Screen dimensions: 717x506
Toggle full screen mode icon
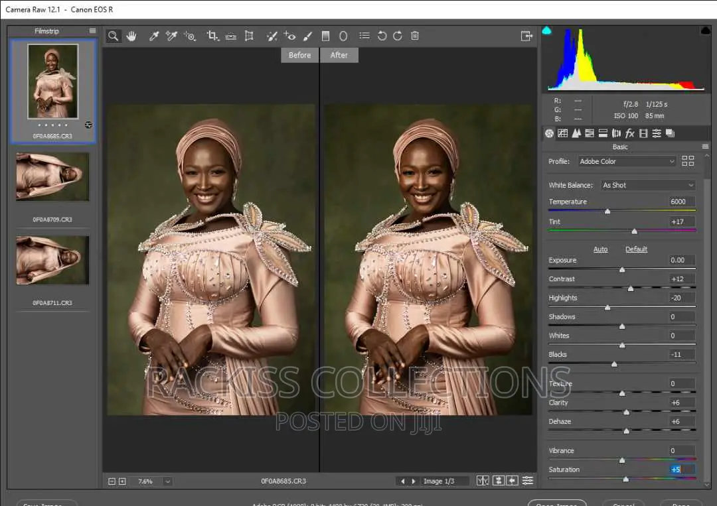pos(526,36)
